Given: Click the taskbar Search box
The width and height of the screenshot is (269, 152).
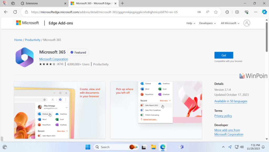Looking at the screenshot, I should coord(116,147).
